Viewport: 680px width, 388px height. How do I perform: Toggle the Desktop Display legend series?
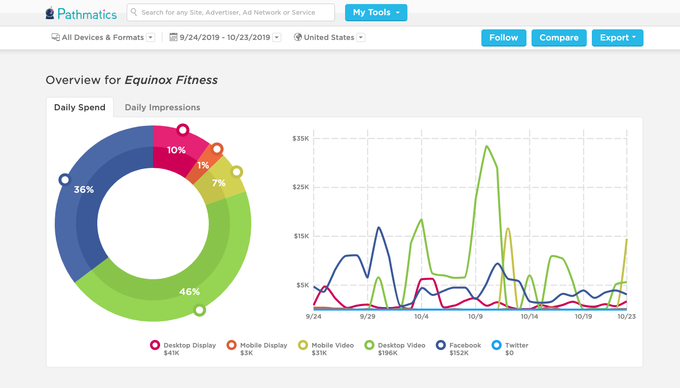155,346
